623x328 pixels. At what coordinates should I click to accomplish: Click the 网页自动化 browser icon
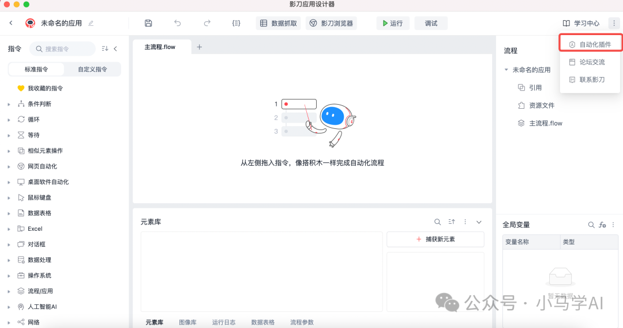pos(21,166)
